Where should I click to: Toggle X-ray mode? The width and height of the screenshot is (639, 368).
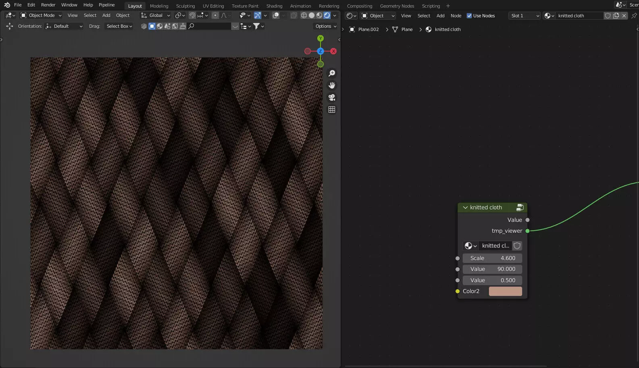click(294, 15)
